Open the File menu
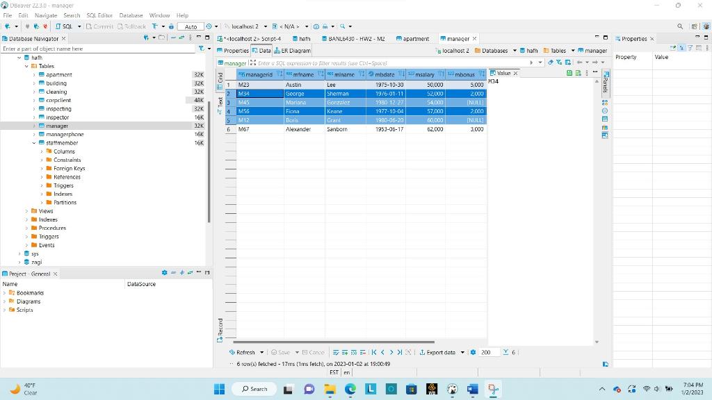 (x=7, y=15)
